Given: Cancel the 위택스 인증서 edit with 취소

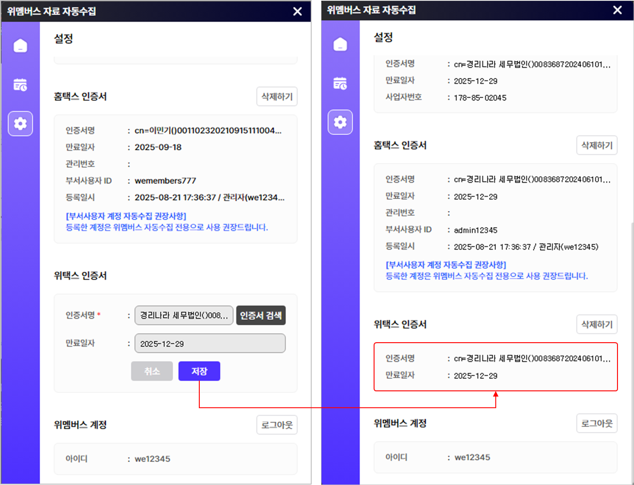Looking at the screenshot, I should point(152,371).
